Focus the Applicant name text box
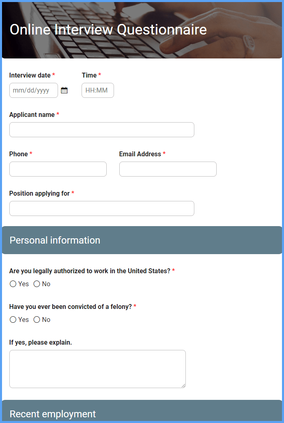 102,130
